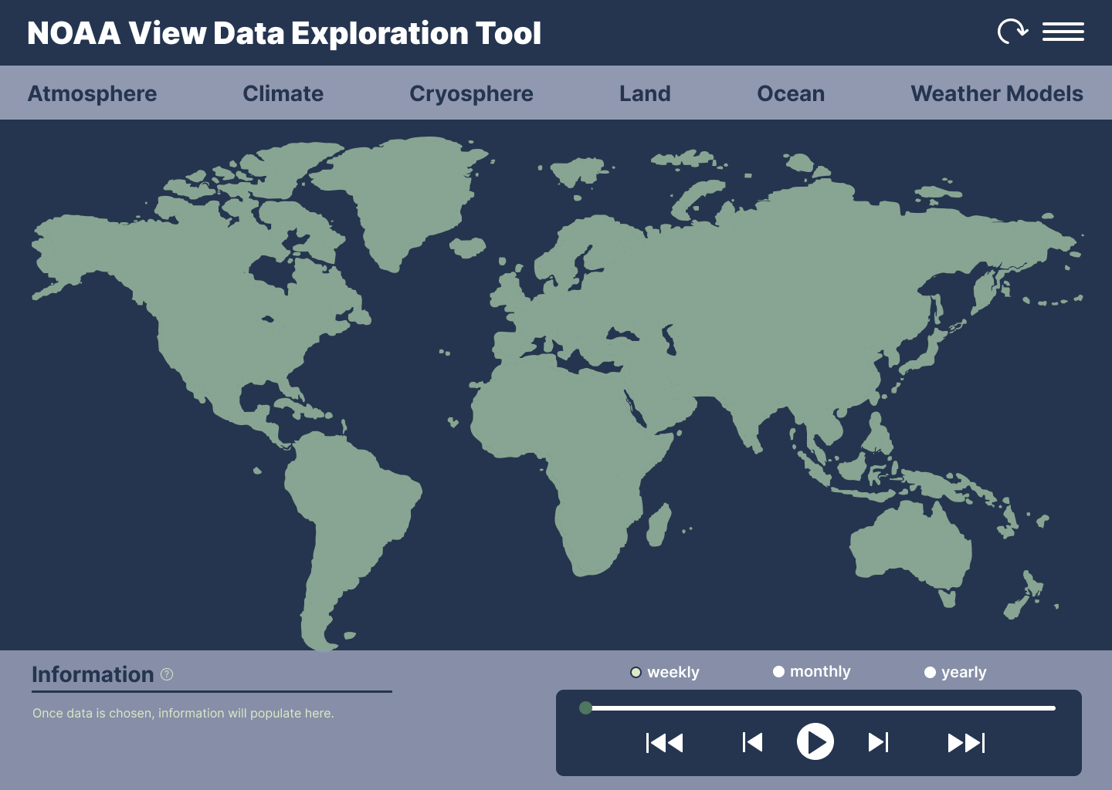Open the Ocean menu
Image resolution: width=1112 pixels, height=790 pixels.
pos(791,93)
